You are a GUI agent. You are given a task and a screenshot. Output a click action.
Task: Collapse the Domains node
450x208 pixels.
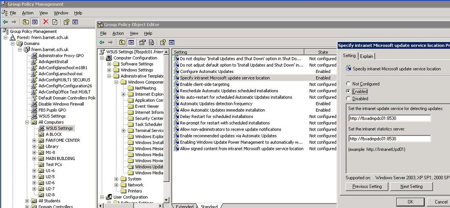[x=13, y=44]
